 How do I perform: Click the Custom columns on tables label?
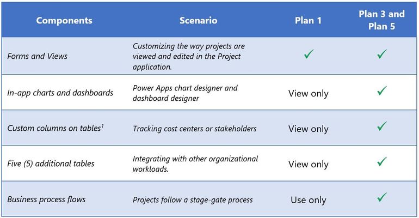click(x=54, y=128)
